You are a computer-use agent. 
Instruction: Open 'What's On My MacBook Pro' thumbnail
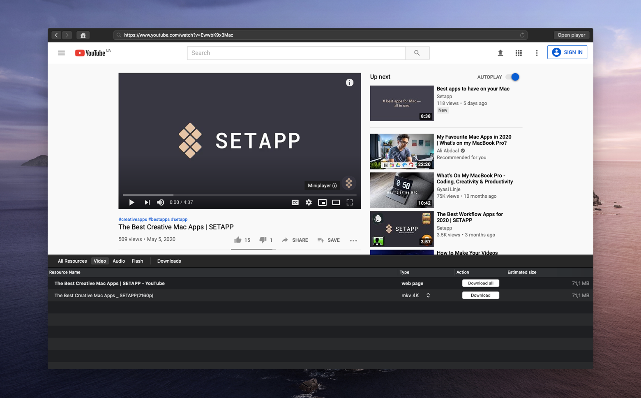click(402, 190)
